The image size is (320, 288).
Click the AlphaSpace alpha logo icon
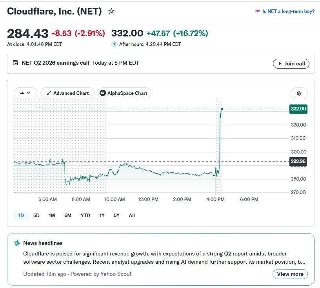click(x=102, y=93)
